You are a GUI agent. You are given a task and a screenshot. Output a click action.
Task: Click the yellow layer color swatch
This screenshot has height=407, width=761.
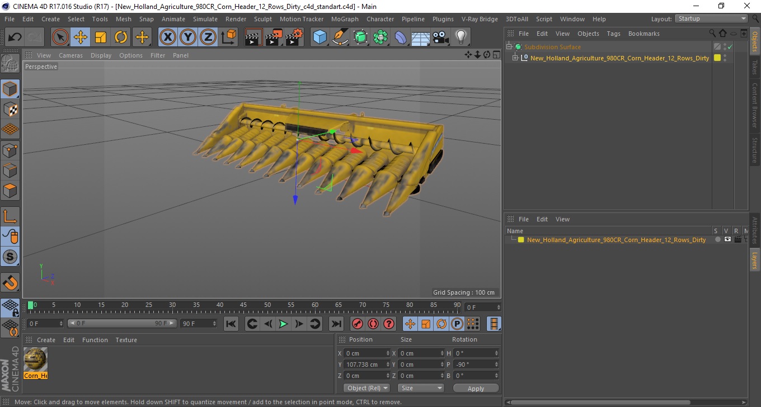[521, 240]
